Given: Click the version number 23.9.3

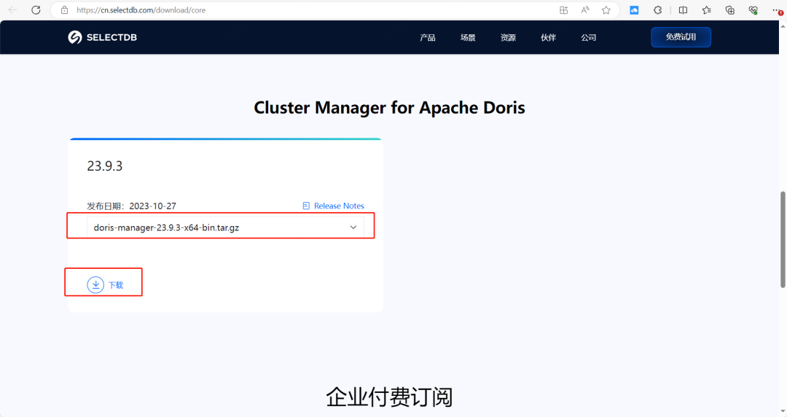Looking at the screenshot, I should (x=104, y=165).
